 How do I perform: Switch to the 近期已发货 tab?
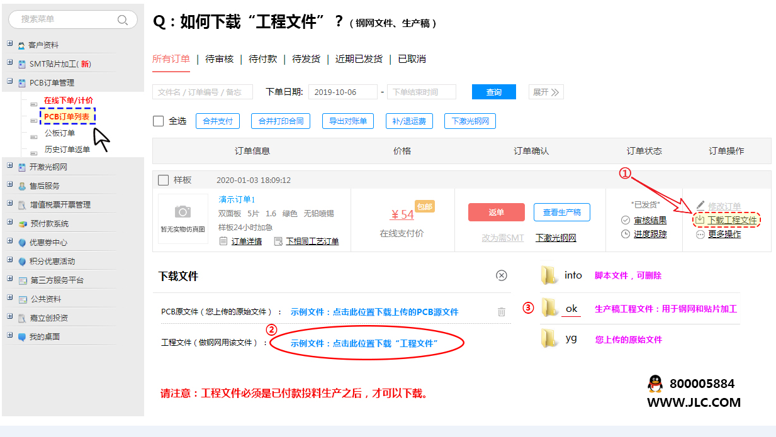pyautogui.click(x=359, y=58)
